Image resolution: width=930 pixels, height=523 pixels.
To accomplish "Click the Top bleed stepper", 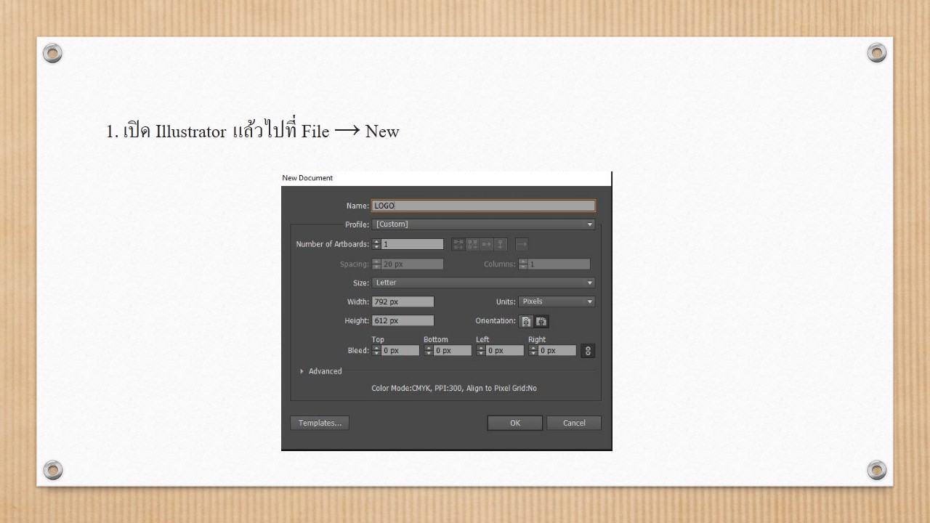I will (x=376, y=350).
